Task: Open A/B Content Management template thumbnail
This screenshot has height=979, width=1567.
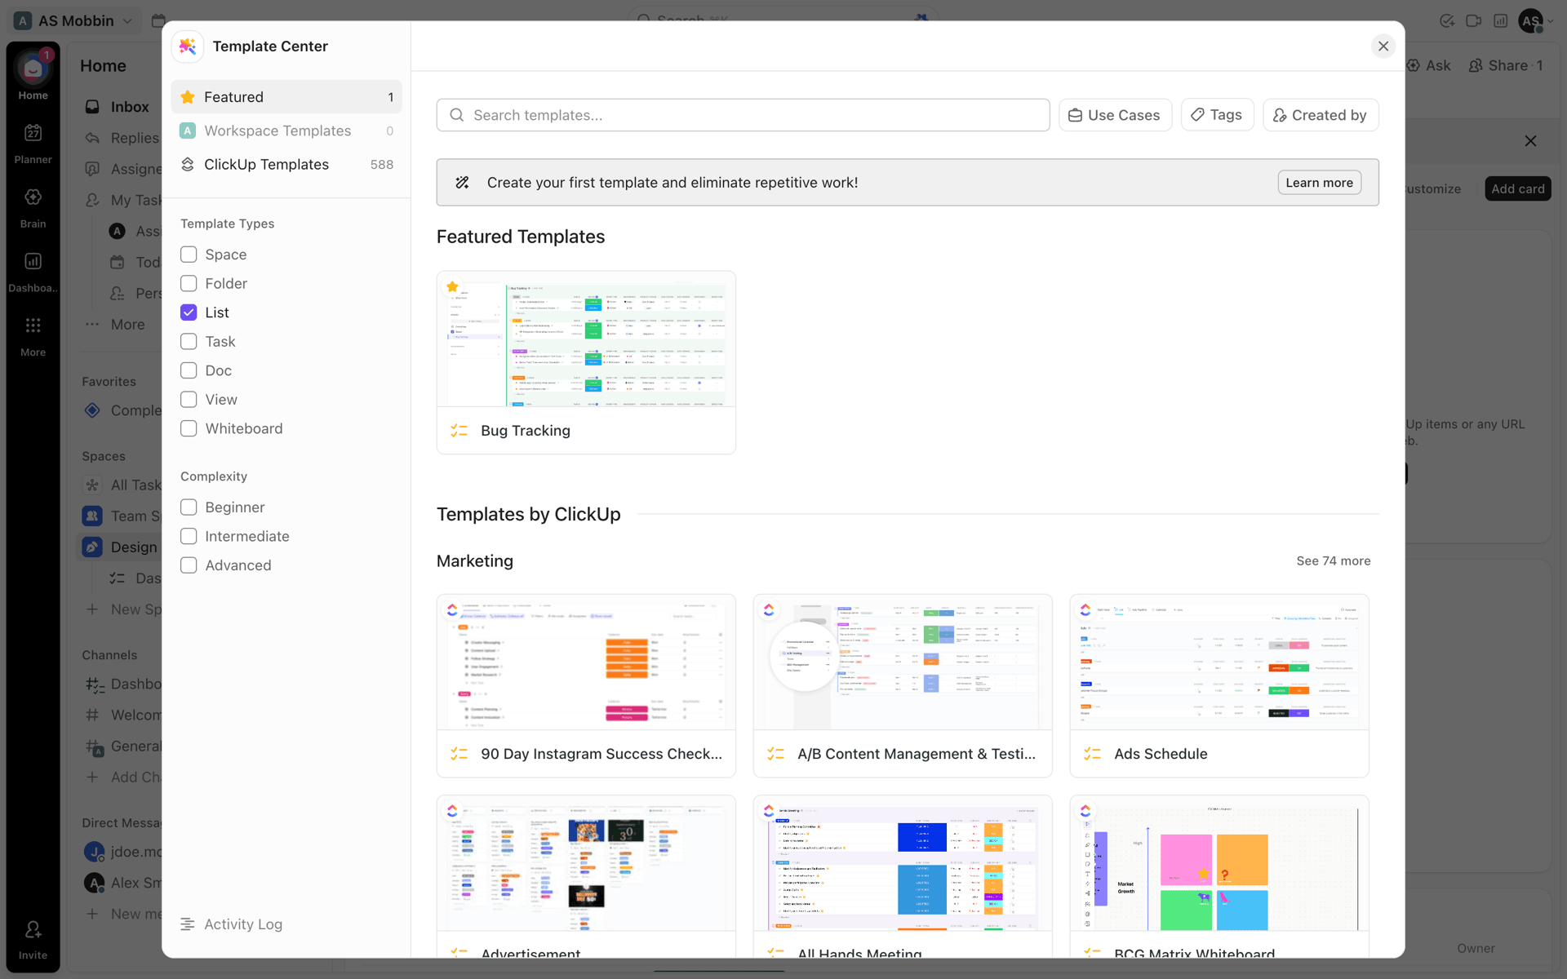Action: 903,662
